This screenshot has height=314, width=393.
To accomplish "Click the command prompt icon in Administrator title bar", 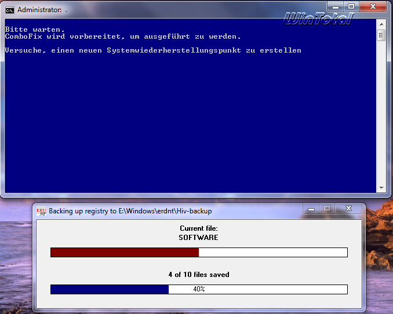I will (x=10, y=10).
